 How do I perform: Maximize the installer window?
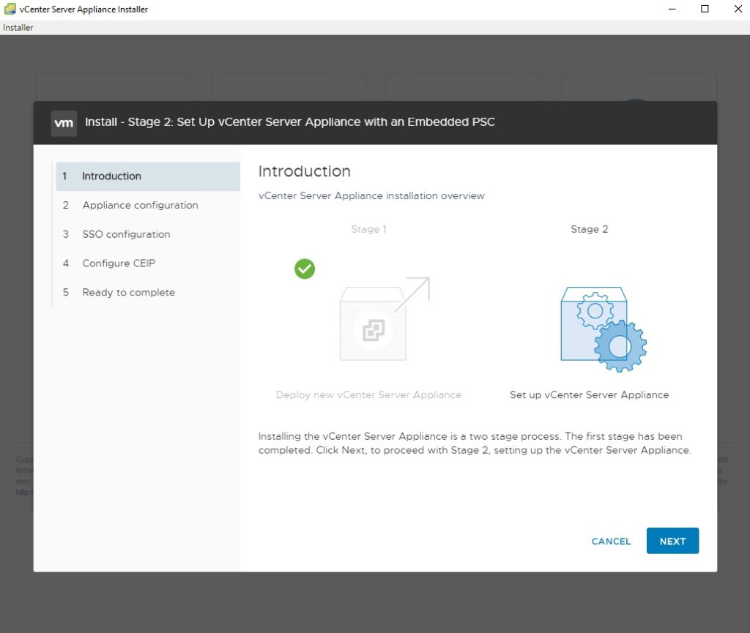(705, 9)
